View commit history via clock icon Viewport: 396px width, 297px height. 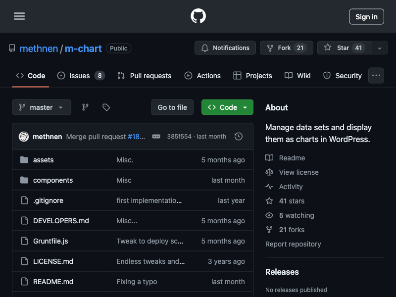239,137
